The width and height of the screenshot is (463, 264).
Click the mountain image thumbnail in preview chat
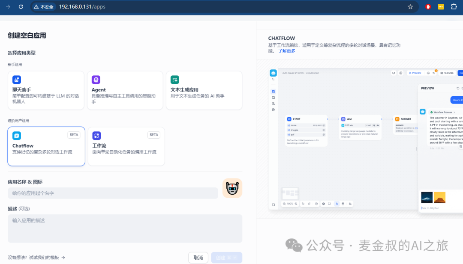point(427,197)
